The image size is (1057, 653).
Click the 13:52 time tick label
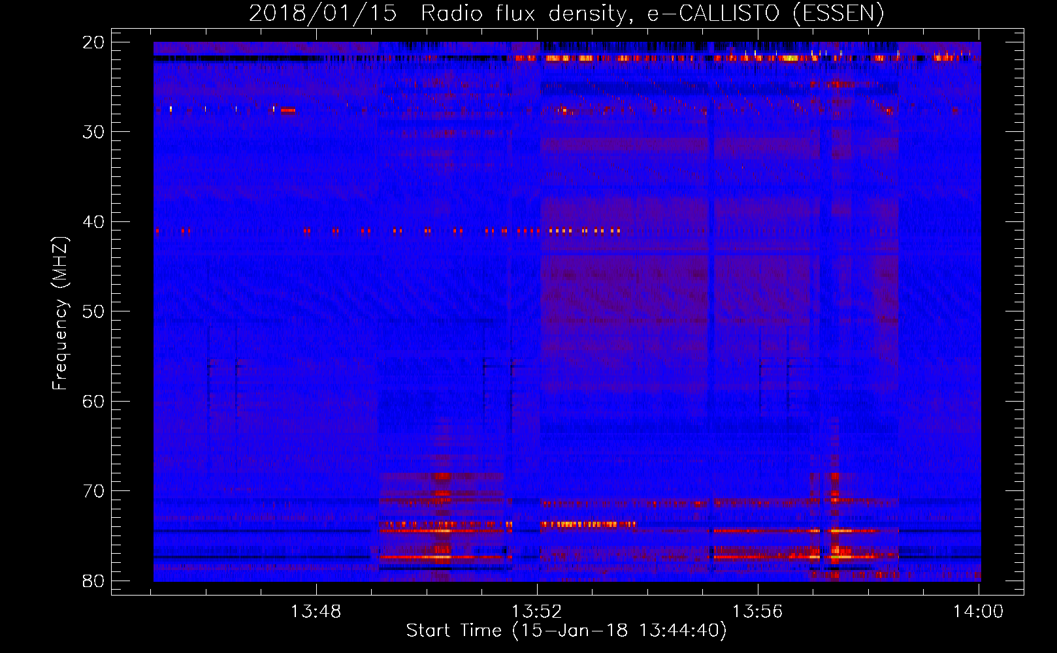537,612
